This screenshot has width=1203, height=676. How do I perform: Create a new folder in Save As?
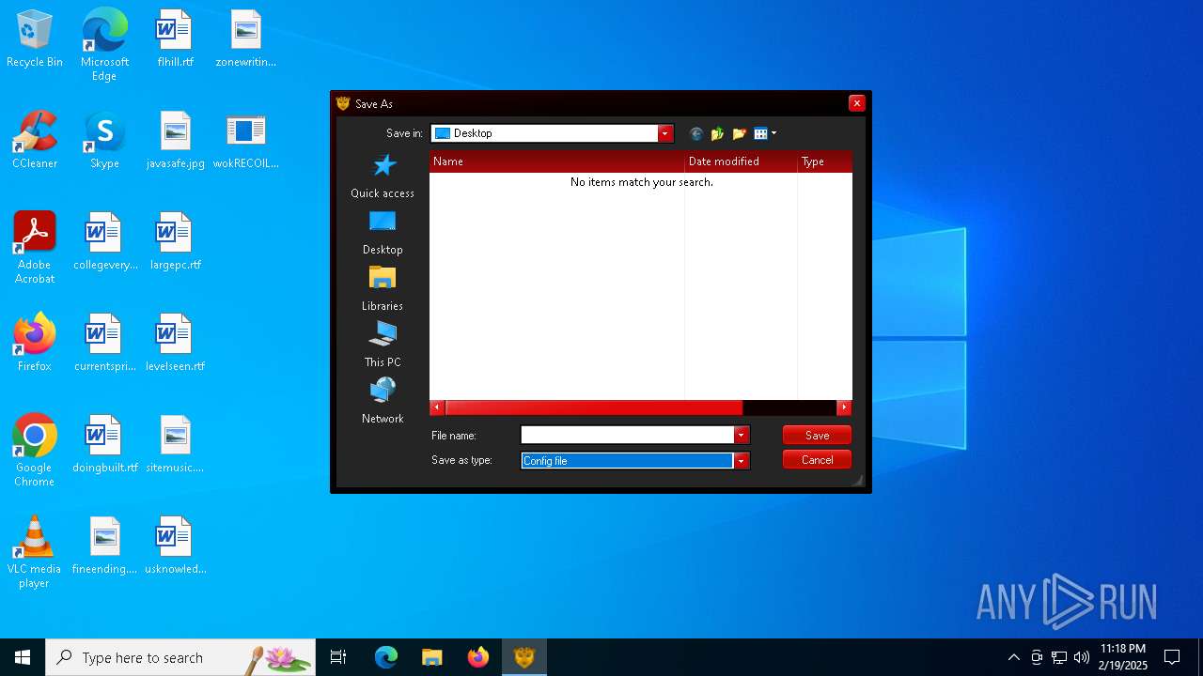click(x=740, y=133)
